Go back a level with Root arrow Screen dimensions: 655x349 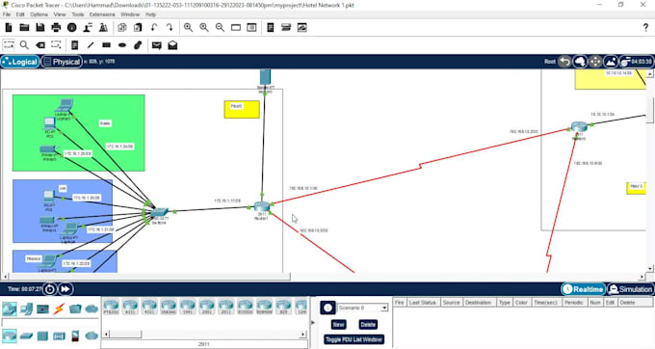[564, 62]
